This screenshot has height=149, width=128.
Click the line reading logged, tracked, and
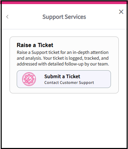click(62, 58)
